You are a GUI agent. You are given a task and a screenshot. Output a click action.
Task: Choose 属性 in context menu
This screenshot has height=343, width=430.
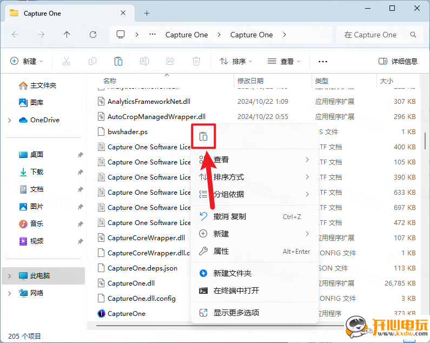[255, 251]
